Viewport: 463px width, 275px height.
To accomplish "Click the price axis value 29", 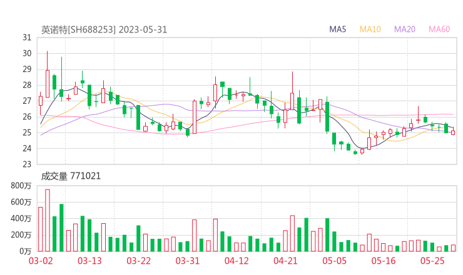I will (x=27, y=69).
